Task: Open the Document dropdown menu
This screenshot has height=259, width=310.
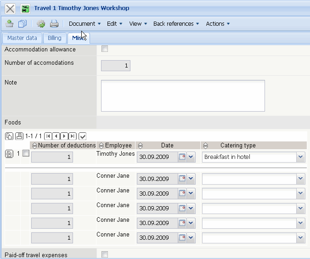Action: [x=85, y=24]
